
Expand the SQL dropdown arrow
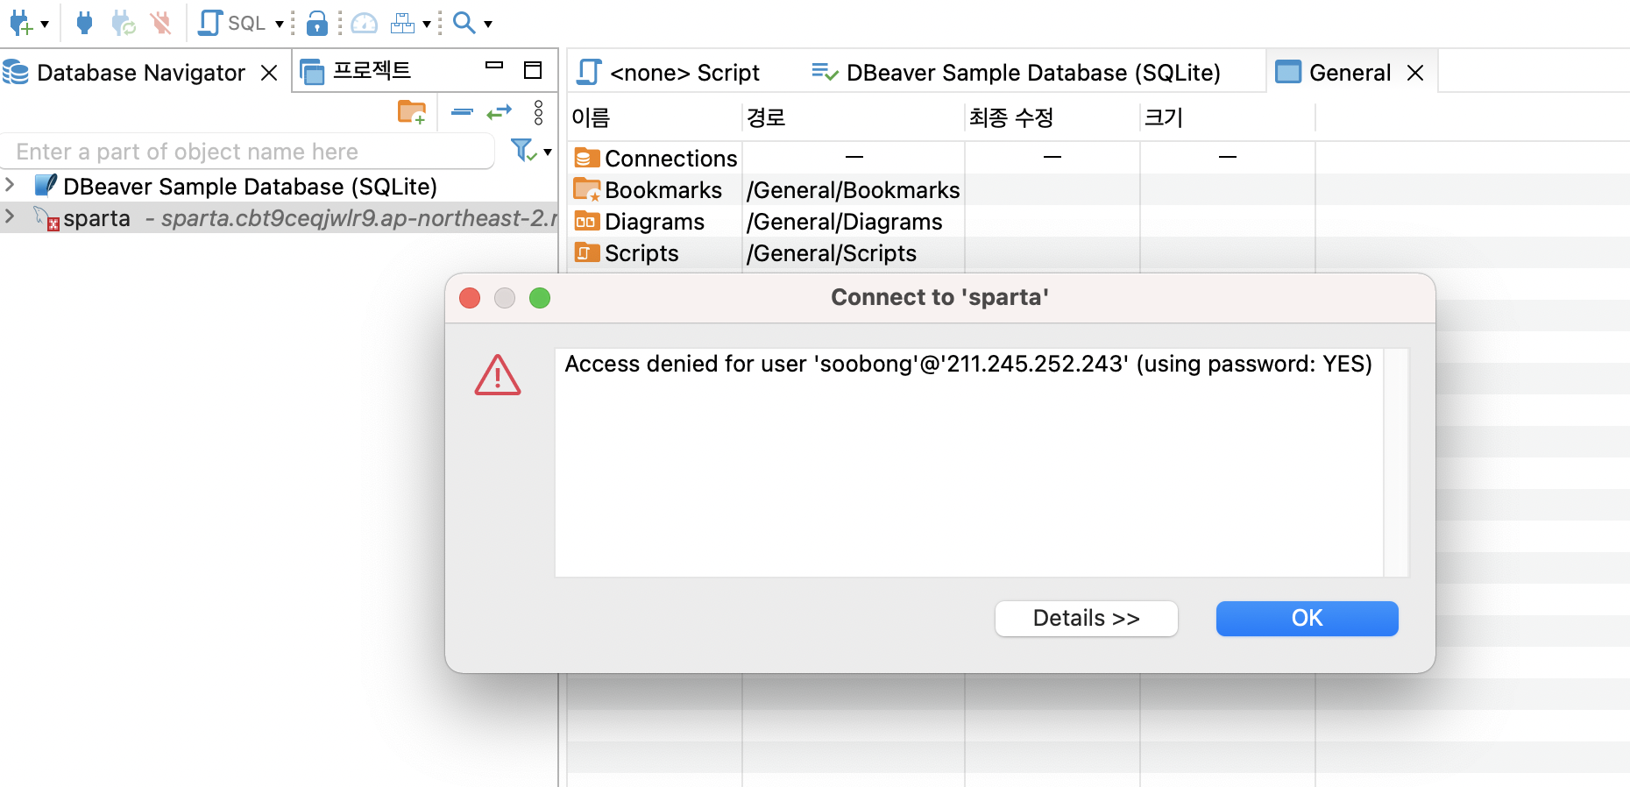pos(280,24)
